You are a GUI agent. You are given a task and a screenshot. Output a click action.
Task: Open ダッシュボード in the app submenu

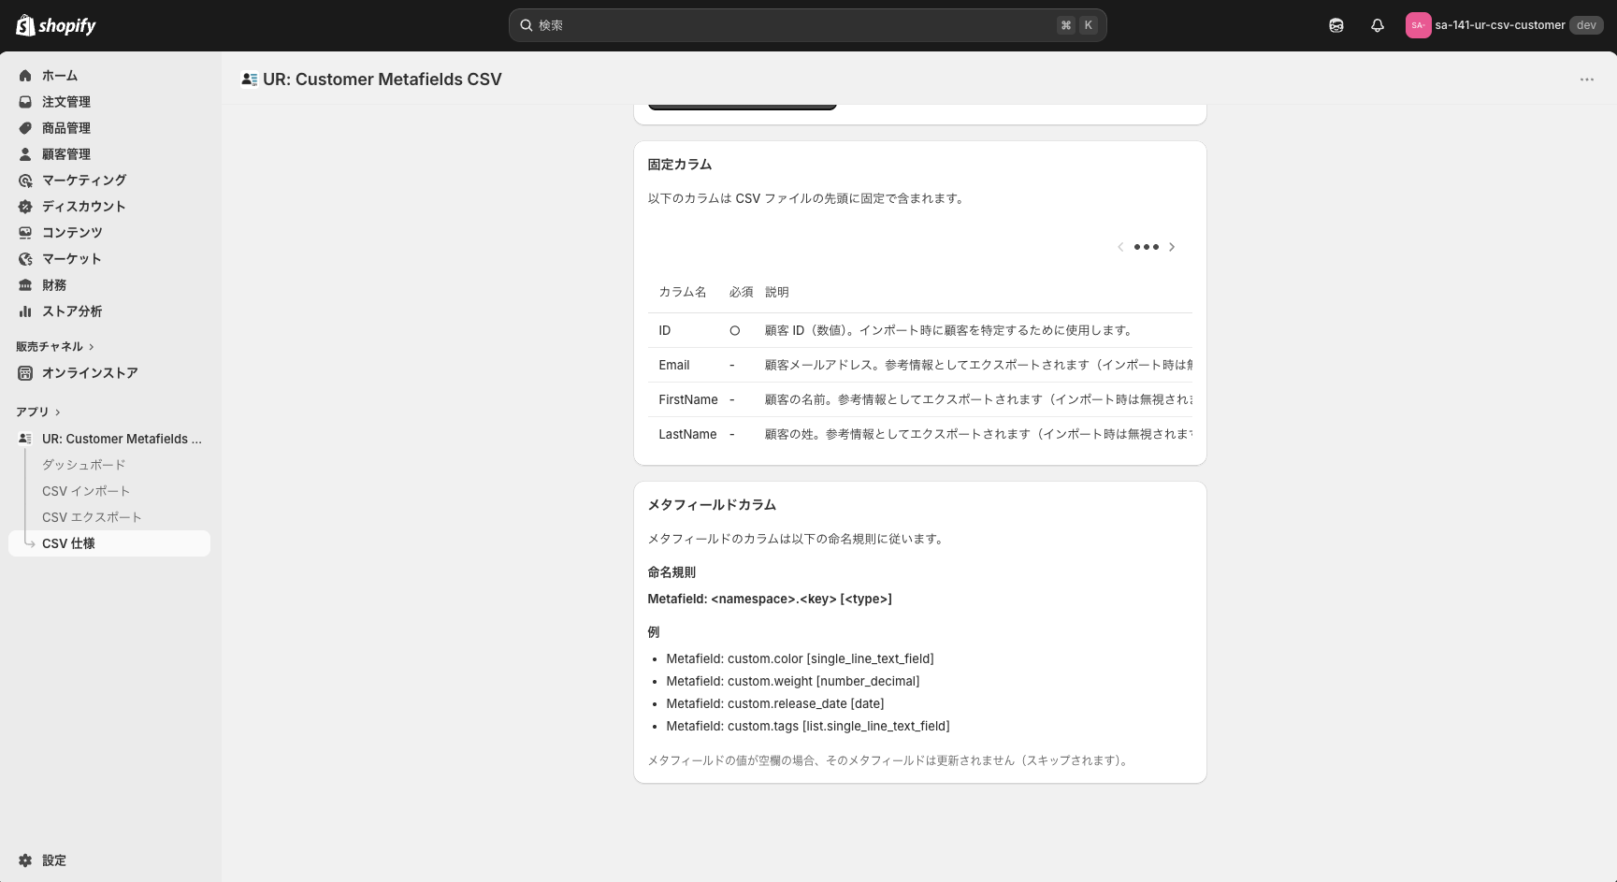click(83, 465)
